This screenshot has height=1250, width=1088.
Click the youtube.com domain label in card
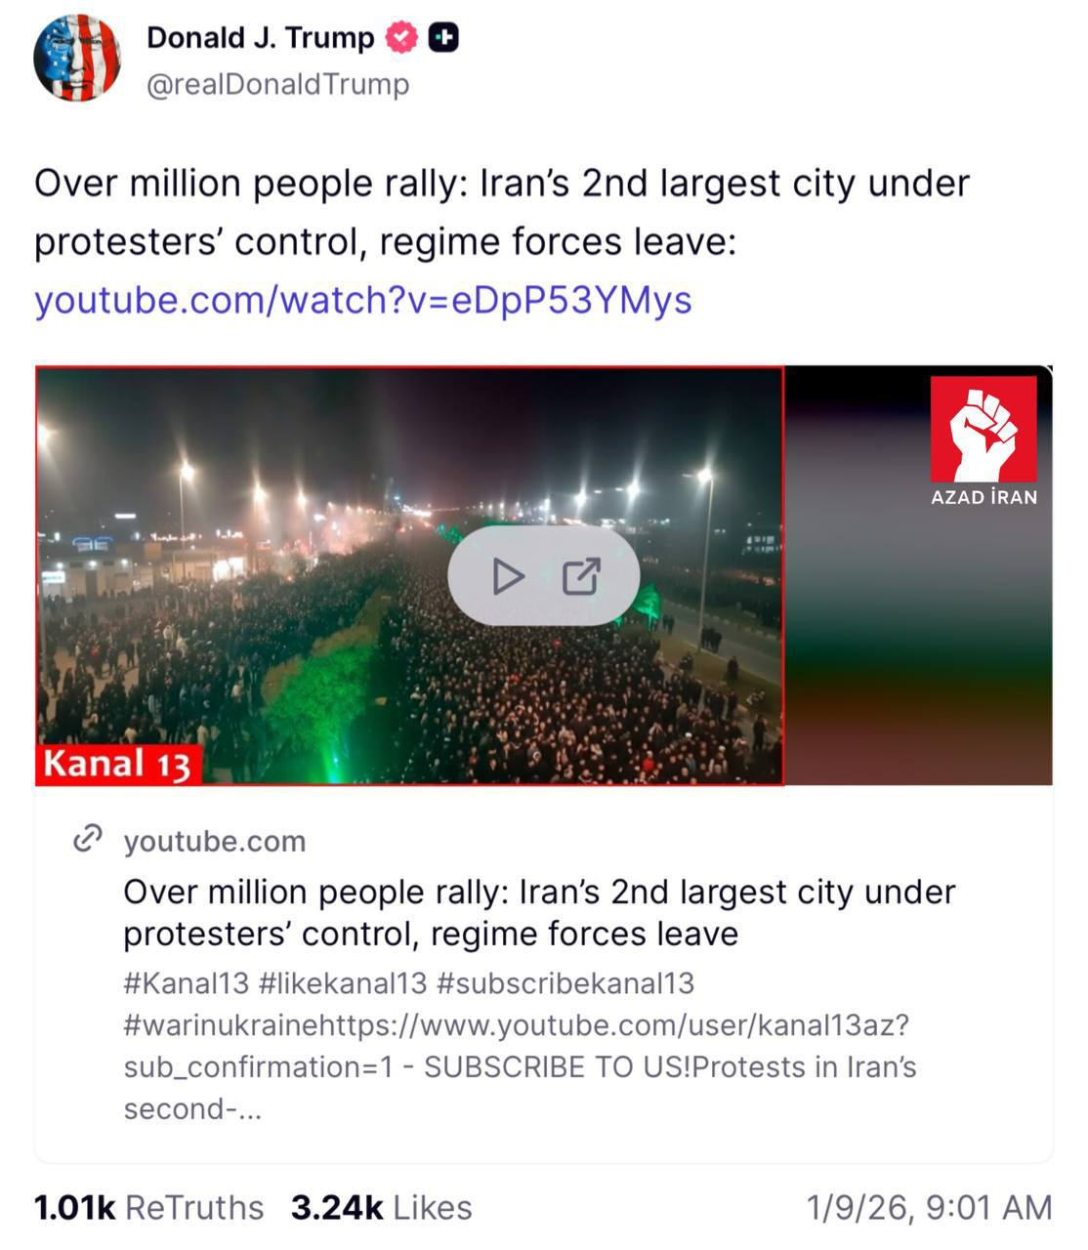[x=215, y=841]
